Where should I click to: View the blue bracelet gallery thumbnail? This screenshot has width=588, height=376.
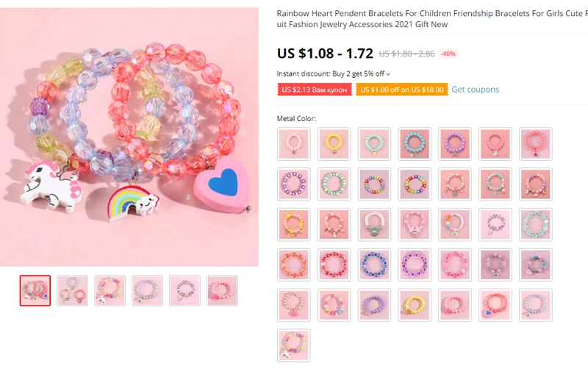[148, 291]
